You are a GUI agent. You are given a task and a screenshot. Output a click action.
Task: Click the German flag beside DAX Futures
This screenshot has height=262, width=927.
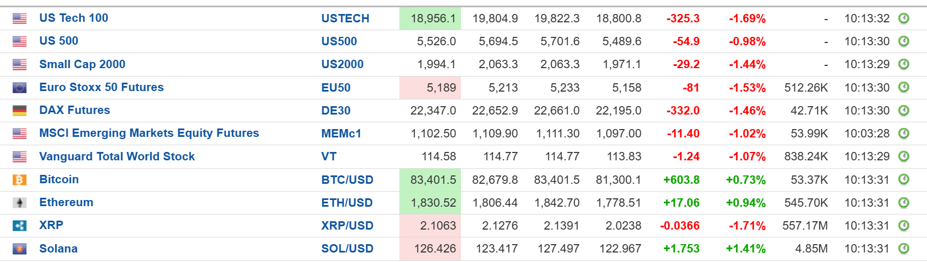[20, 111]
